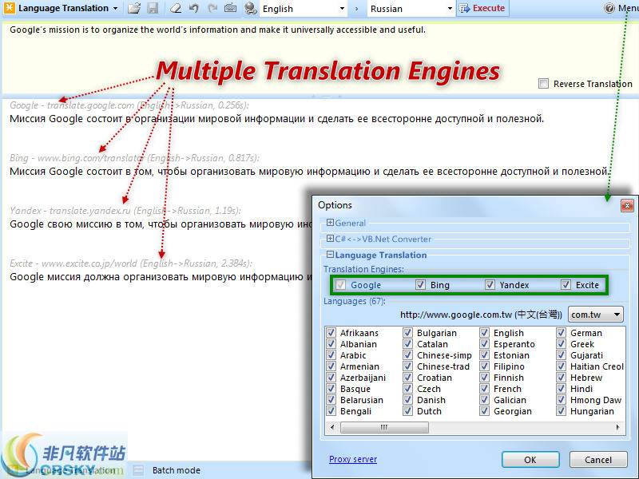Viewport: 639px width, 479px height.
Task: Click the language list horizontal scrollbar thumb
Action: click(x=384, y=427)
